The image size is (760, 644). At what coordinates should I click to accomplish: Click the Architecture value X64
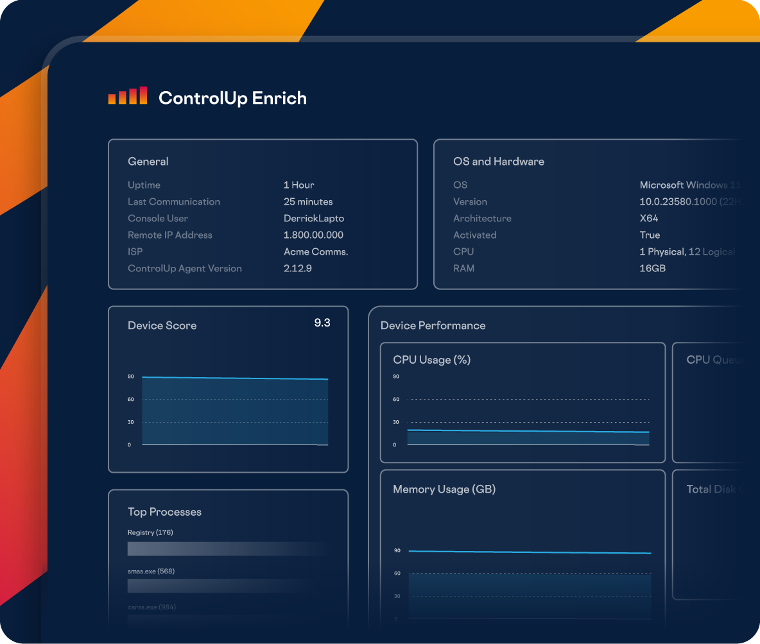pos(649,219)
